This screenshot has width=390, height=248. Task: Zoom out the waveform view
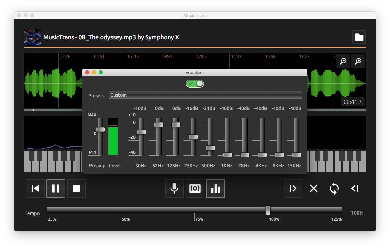pos(343,61)
